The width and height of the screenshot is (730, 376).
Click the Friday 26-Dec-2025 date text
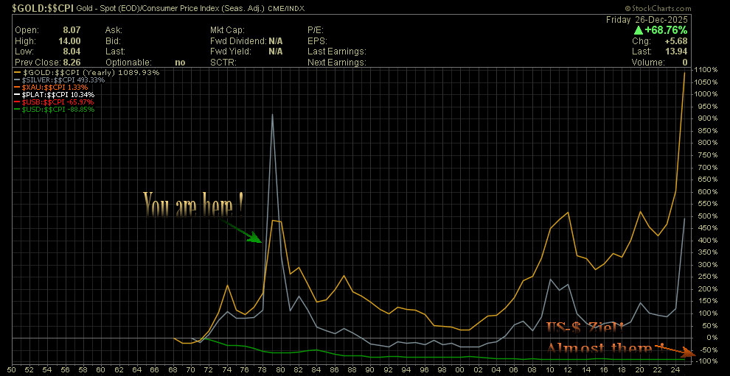(647, 19)
